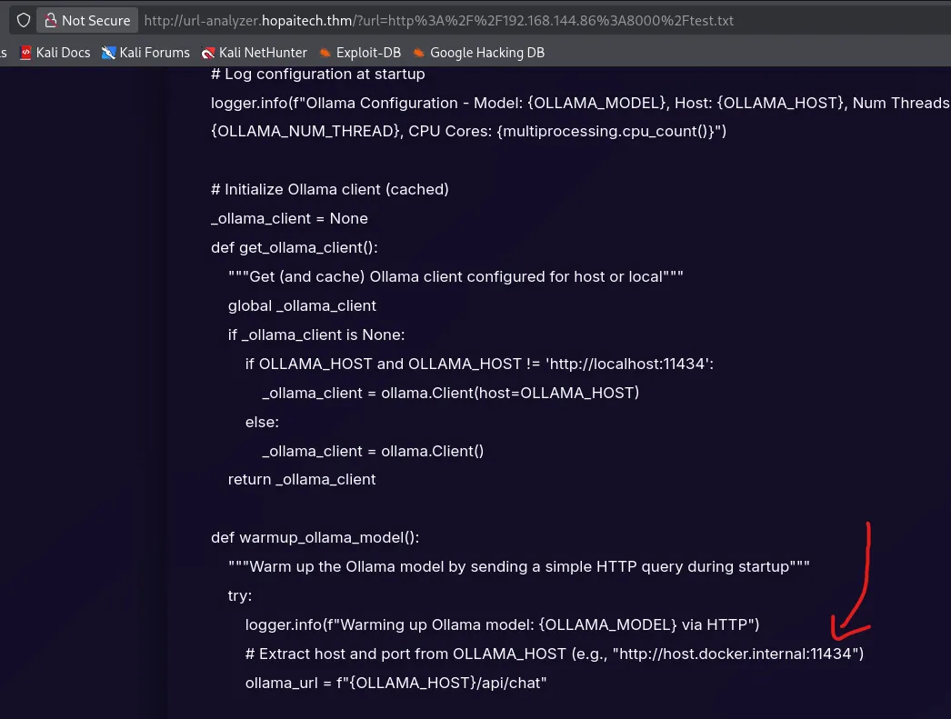Image resolution: width=951 pixels, height=719 pixels.
Task: Click the 'def get_ollama_client():' code line
Action: point(295,247)
